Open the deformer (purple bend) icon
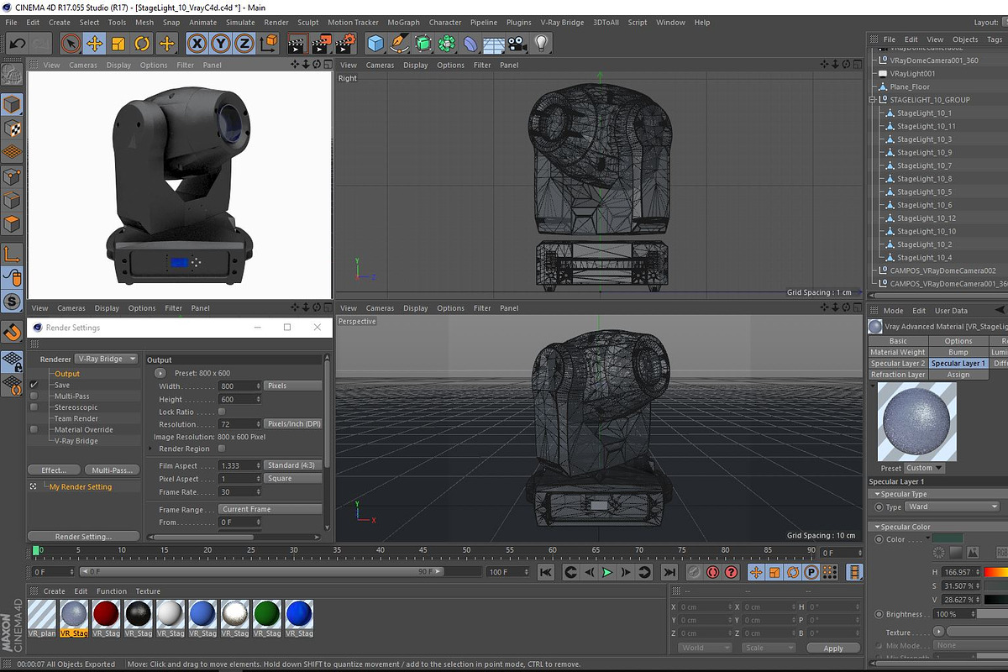This screenshot has width=1008, height=672. point(470,43)
